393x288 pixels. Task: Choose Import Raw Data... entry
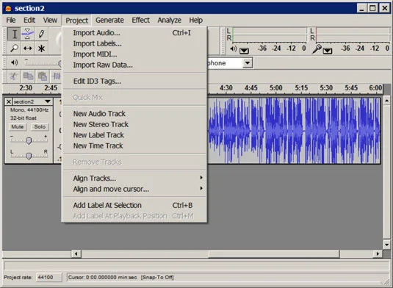point(135,65)
